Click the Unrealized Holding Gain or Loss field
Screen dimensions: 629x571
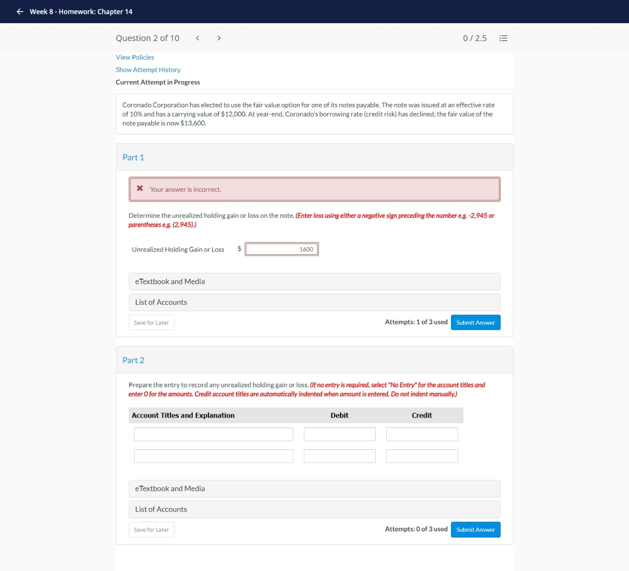(x=281, y=249)
